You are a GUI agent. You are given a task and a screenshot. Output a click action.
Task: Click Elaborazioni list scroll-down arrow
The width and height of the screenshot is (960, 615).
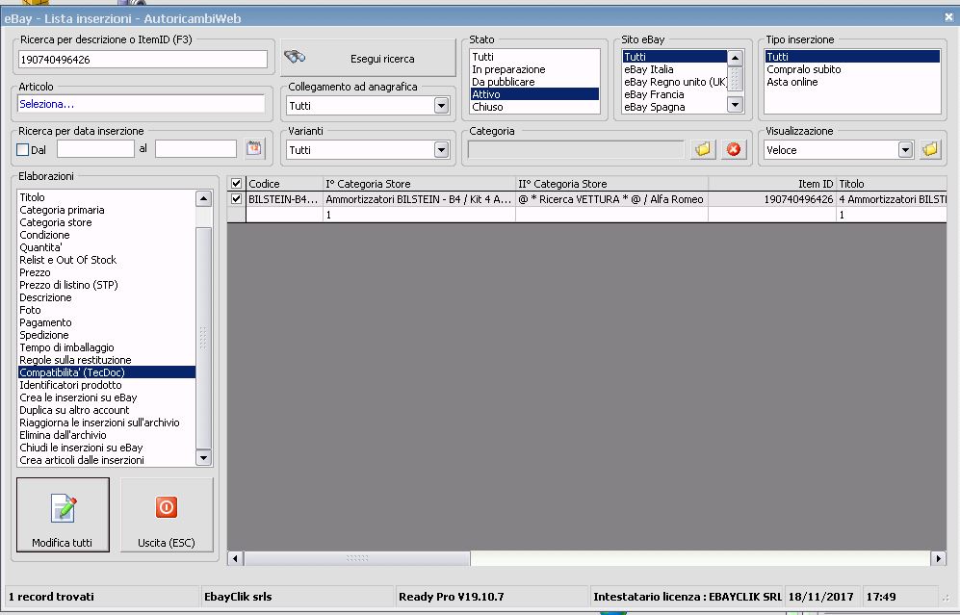[204, 457]
